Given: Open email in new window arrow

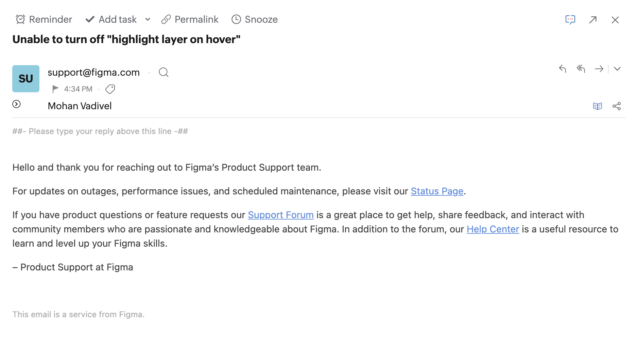Looking at the screenshot, I should (x=593, y=20).
